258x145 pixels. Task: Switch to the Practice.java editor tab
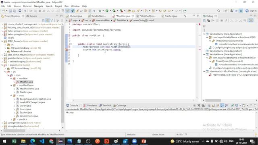(x=169, y=16)
